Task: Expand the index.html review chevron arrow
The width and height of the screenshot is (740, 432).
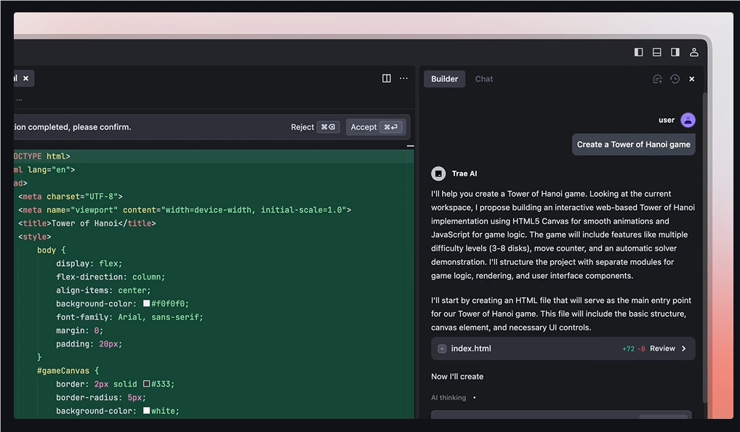Action: tap(684, 349)
